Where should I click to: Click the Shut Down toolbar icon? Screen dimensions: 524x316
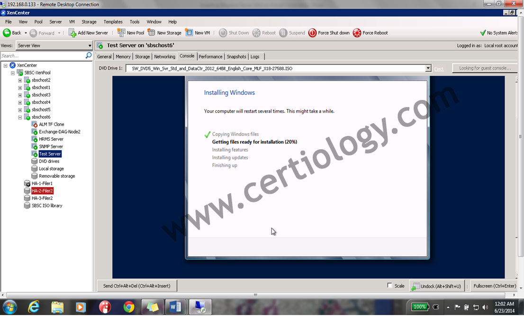(x=223, y=33)
